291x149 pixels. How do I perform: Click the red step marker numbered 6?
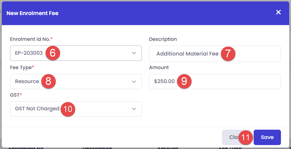[x=52, y=53]
